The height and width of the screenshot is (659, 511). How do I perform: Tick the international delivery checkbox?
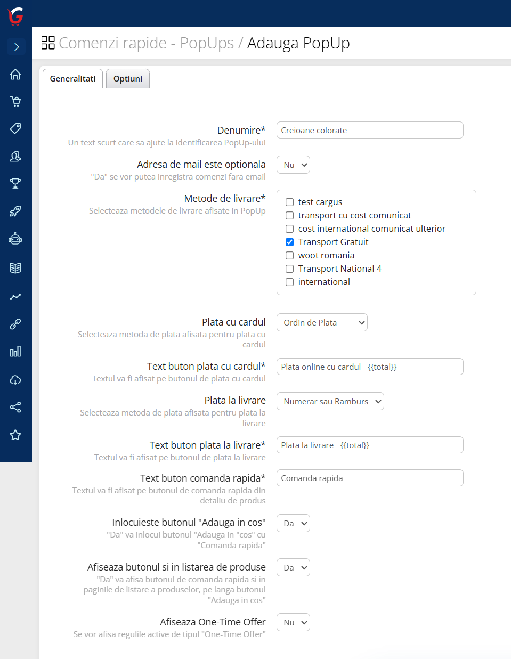coord(290,282)
